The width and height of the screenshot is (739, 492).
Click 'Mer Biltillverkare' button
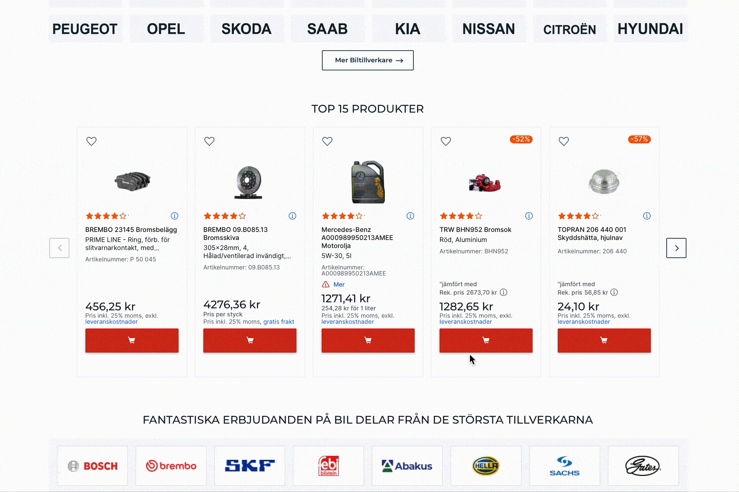point(367,60)
